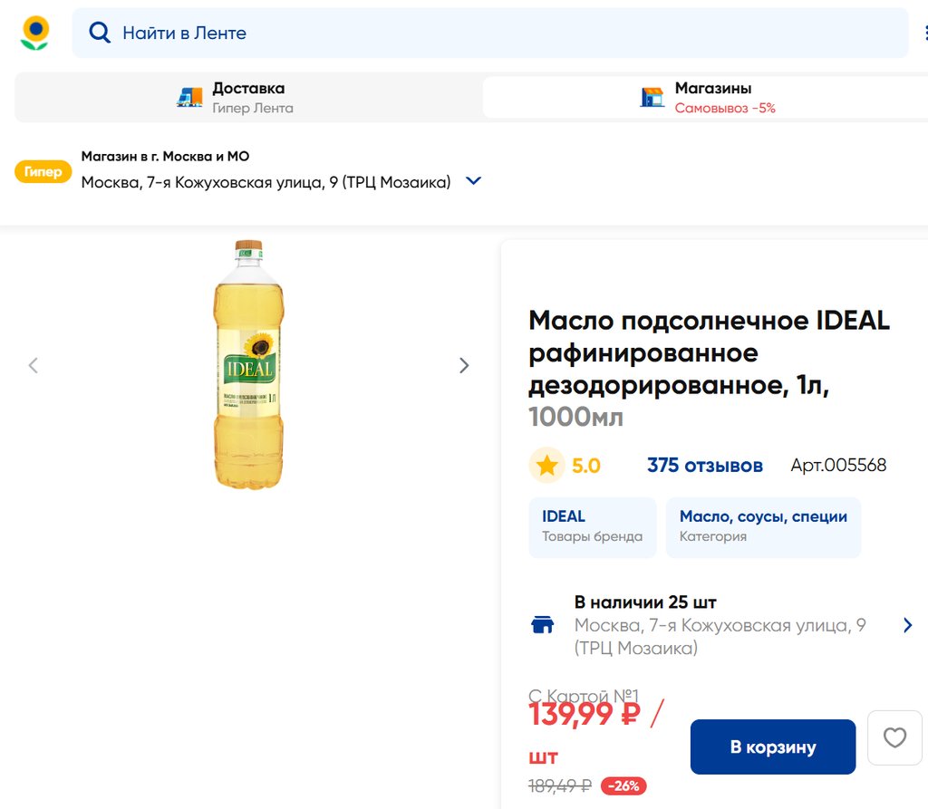Expand the store address dropdown chevron

[x=473, y=181]
